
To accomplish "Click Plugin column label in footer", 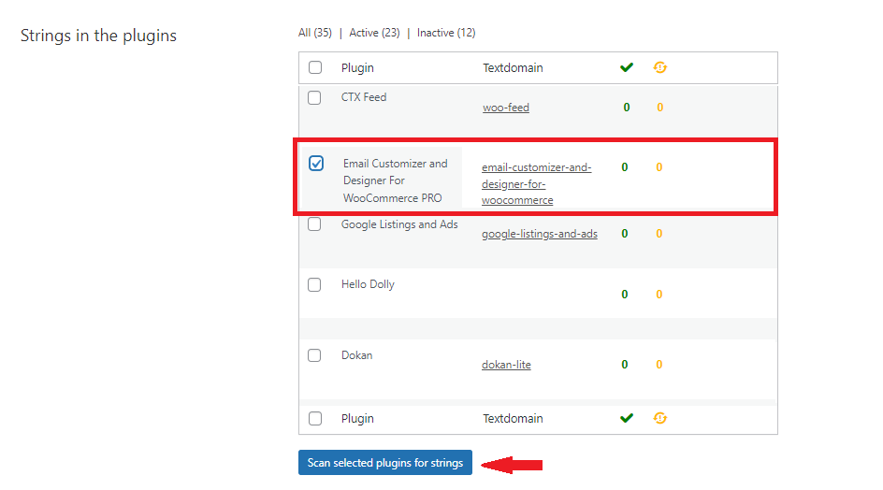I will pyautogui.click(x=357, y=419).
